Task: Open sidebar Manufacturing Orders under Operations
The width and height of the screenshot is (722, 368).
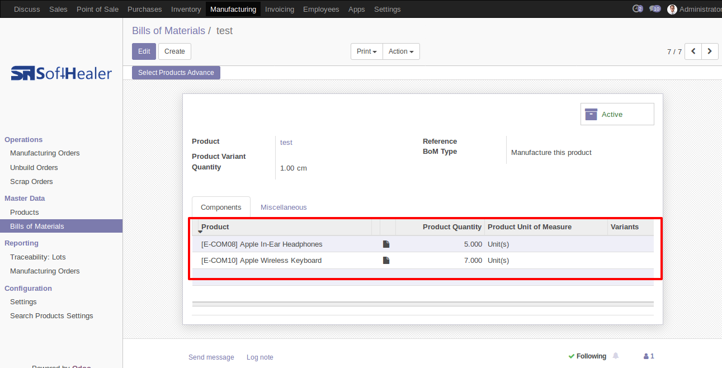Action: tap(45, 153)
